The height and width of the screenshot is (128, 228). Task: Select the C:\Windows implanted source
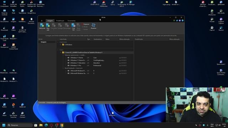68,45
